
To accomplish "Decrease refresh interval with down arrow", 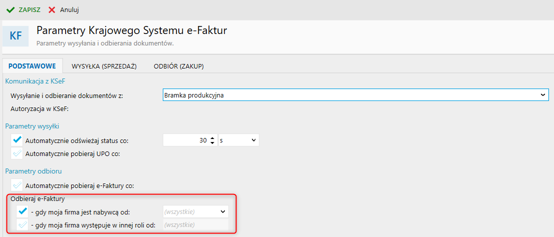I will pyautogui.click(x=212, y=143).
